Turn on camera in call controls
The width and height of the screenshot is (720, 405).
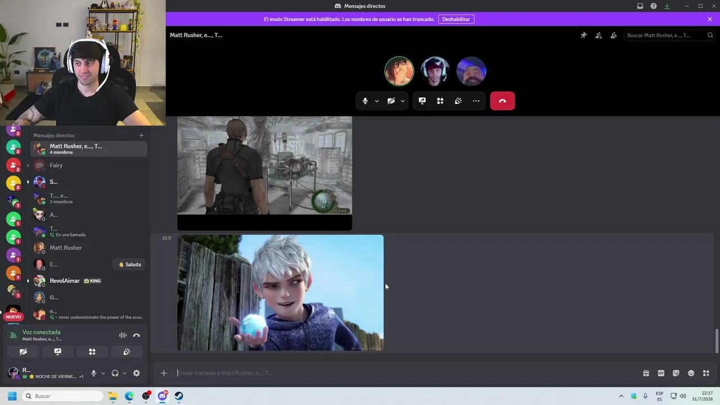tap(391, 101)
